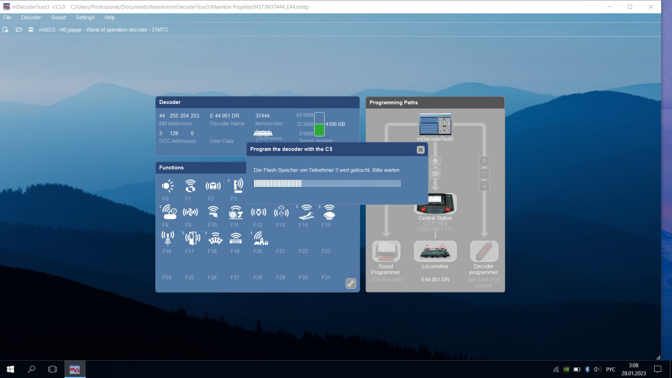Click the open project folder icon

19,30
